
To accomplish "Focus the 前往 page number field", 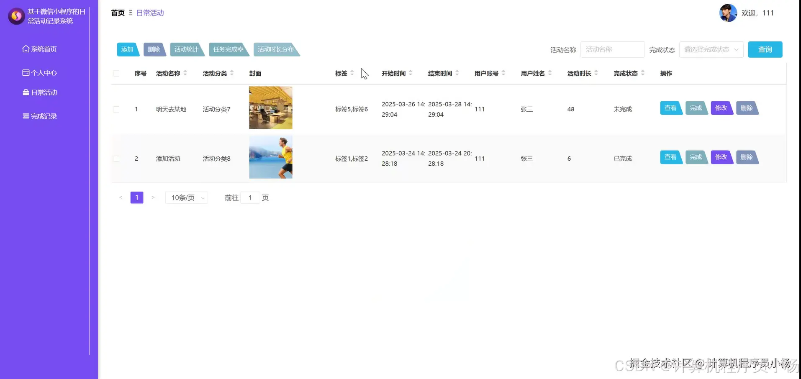I will [x=250, y=197].
